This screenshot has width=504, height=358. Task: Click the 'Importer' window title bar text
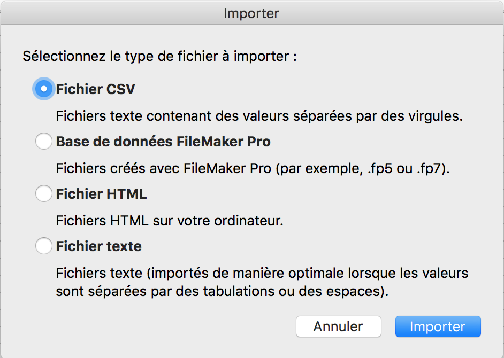(251, 13)
